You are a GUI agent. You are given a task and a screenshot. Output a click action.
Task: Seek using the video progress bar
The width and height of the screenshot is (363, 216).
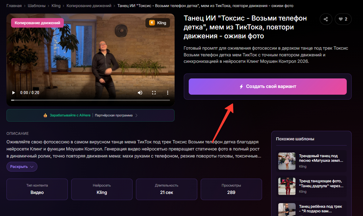click(91, 100)
